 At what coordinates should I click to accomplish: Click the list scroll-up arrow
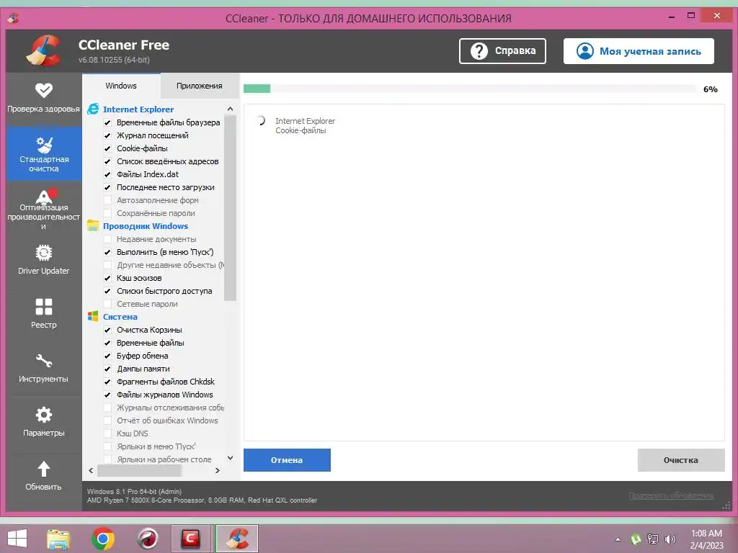230,109
